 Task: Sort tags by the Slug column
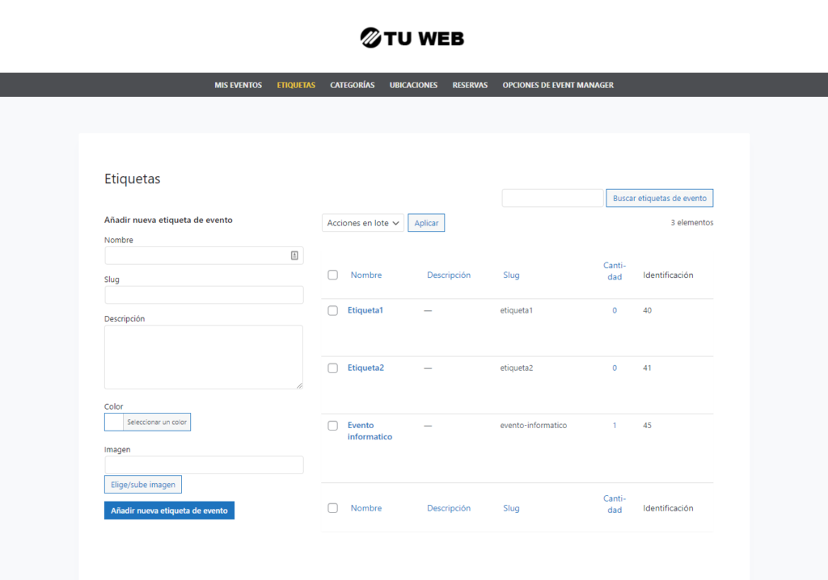coord(511,275)
